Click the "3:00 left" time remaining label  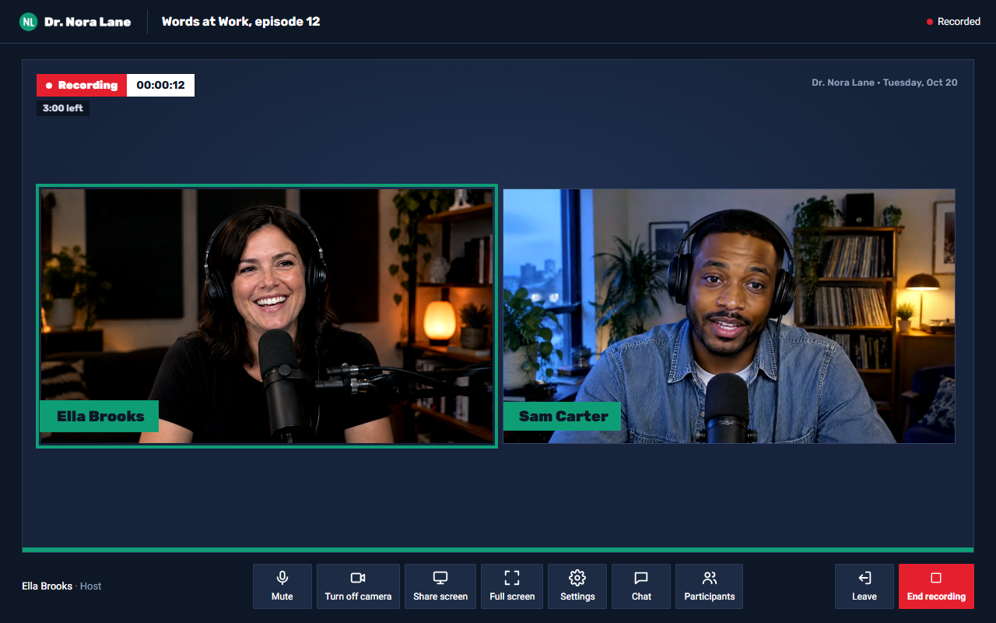click(x=63, y=108)
